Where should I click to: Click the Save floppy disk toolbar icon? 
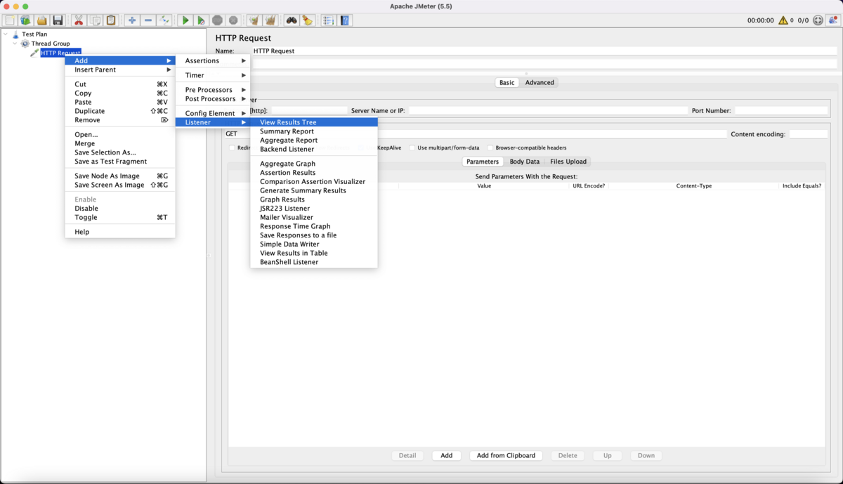click(x=58, y=20)
